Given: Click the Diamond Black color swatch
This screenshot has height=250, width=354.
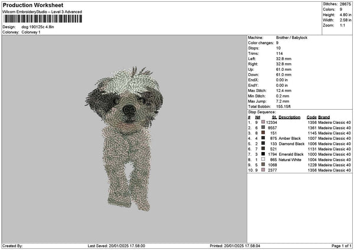Looking at the screenshot, I should pos(263,143).
